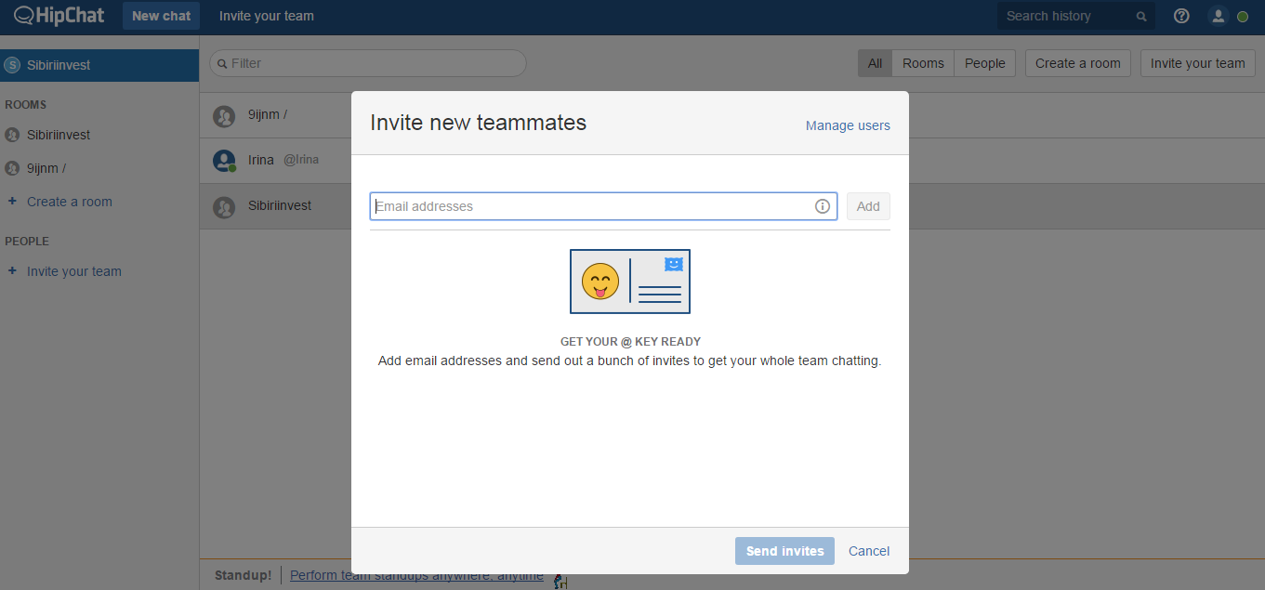This screenshot has height=590, width=1265.
Task: Click the plus icon beside Invite your team
Action: pos(12,270)
